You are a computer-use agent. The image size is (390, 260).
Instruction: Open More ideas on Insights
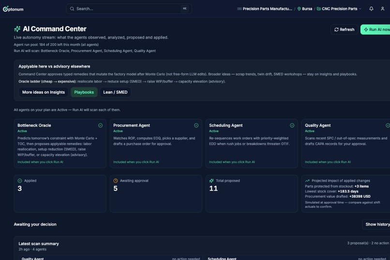click(44, 92)
